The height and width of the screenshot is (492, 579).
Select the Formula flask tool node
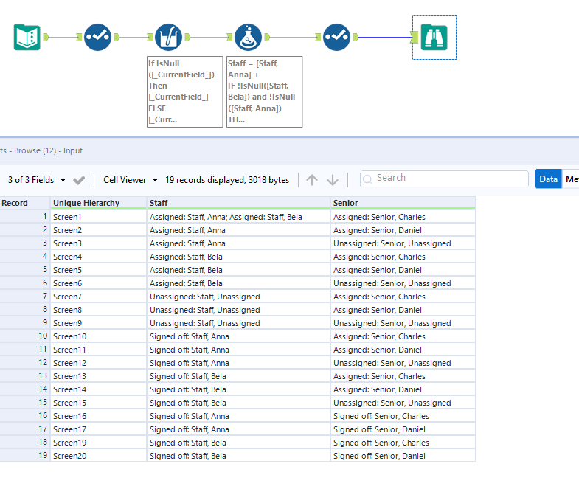click(x=248, y=37)
